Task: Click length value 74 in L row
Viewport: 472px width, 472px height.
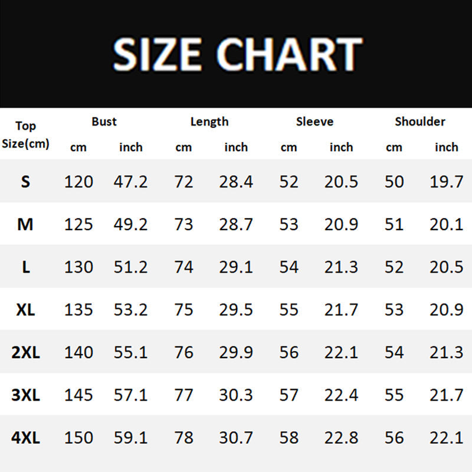Action: pos(183,267)
